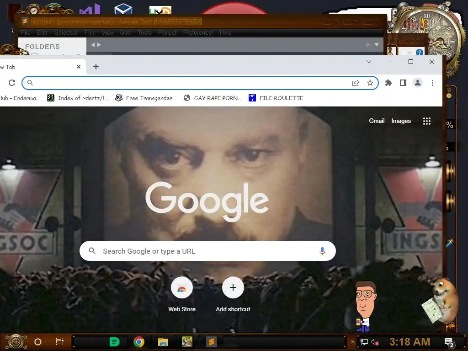The width and height of the screenshot is (468, 351).
Task: Open Sublime Text Preferences menu
Action: (x=198, y=32)
